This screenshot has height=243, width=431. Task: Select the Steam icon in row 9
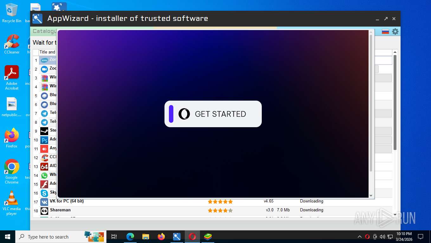pos(44,131)
